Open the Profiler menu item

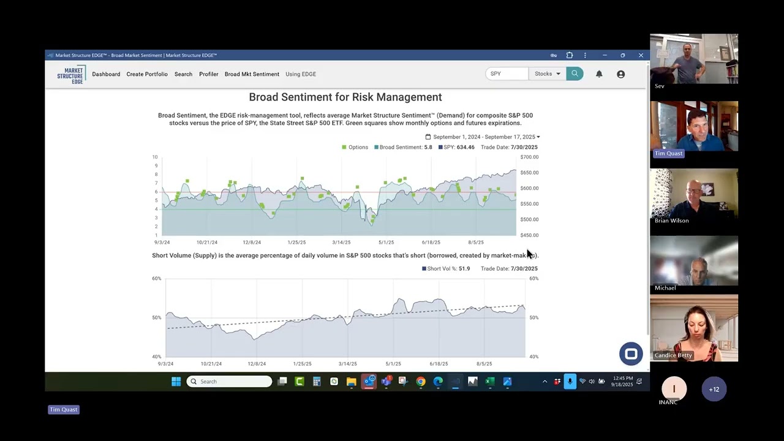(208, 74)
